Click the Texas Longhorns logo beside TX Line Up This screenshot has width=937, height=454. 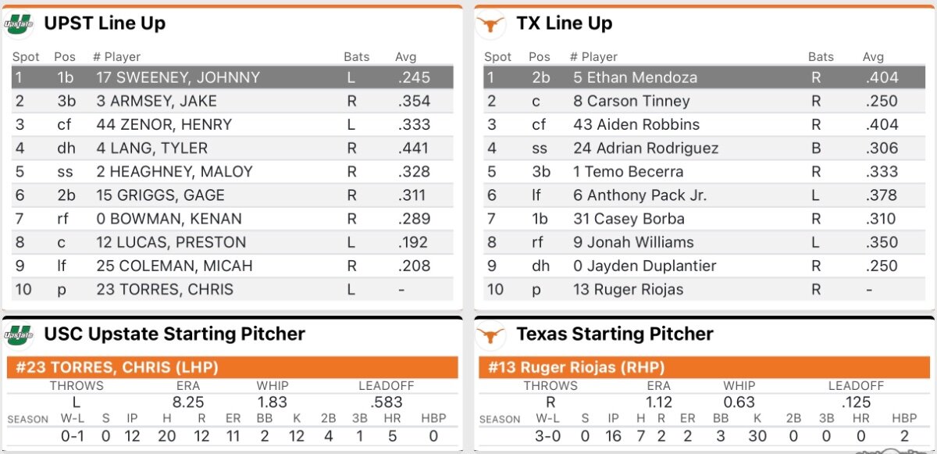[x=491, y=24]
